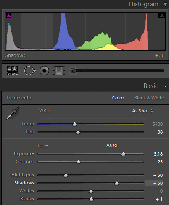
Task: Select the Graduated Filter tool
Action: coord(59,71)
